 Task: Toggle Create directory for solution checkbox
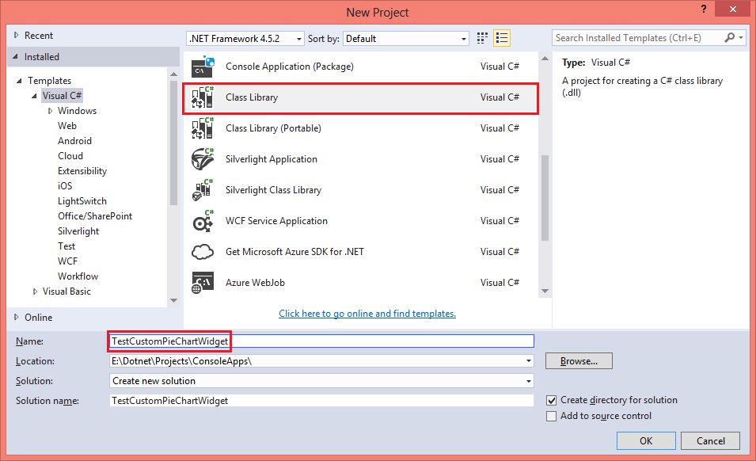pos(552,400)
